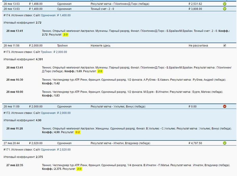The image size is (237, 176).
Task: Click event time '28 янв 11:28'
Action: pos(15,129)
